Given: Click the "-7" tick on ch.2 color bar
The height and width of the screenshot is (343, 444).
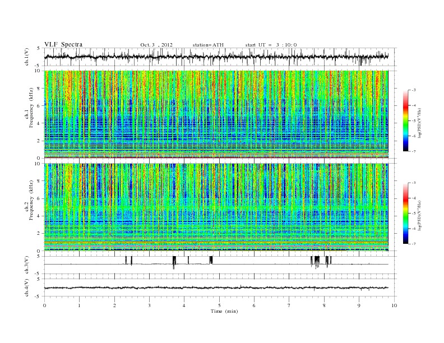Looking at the screenshot, I should point(413,244).
